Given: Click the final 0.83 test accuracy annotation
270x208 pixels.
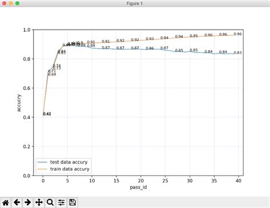Looking at the screenshot, I should point(238,53).
